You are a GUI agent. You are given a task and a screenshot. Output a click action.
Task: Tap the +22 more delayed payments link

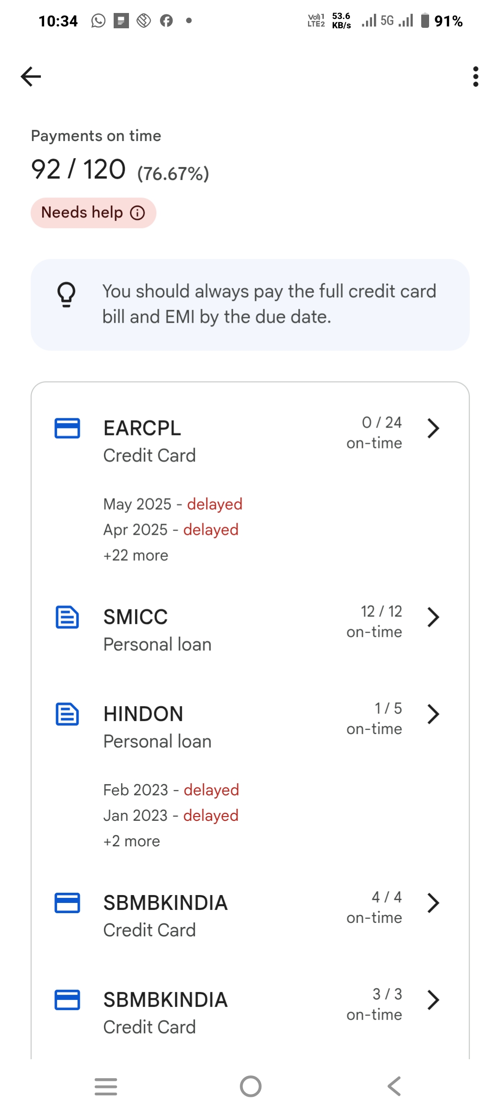coord(136,555)
